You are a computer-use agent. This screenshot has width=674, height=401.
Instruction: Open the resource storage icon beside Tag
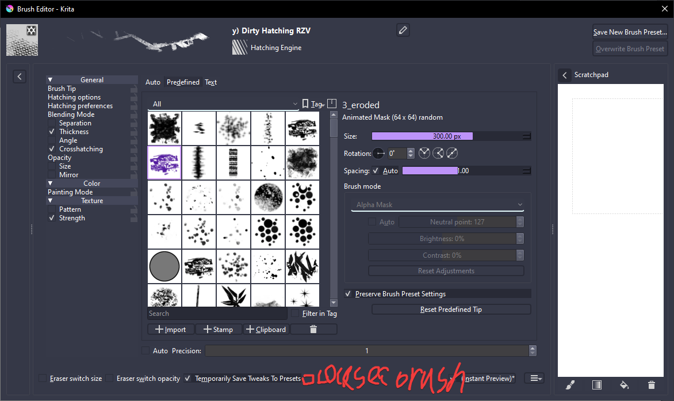pyautogui.click(x=332, y=104)
